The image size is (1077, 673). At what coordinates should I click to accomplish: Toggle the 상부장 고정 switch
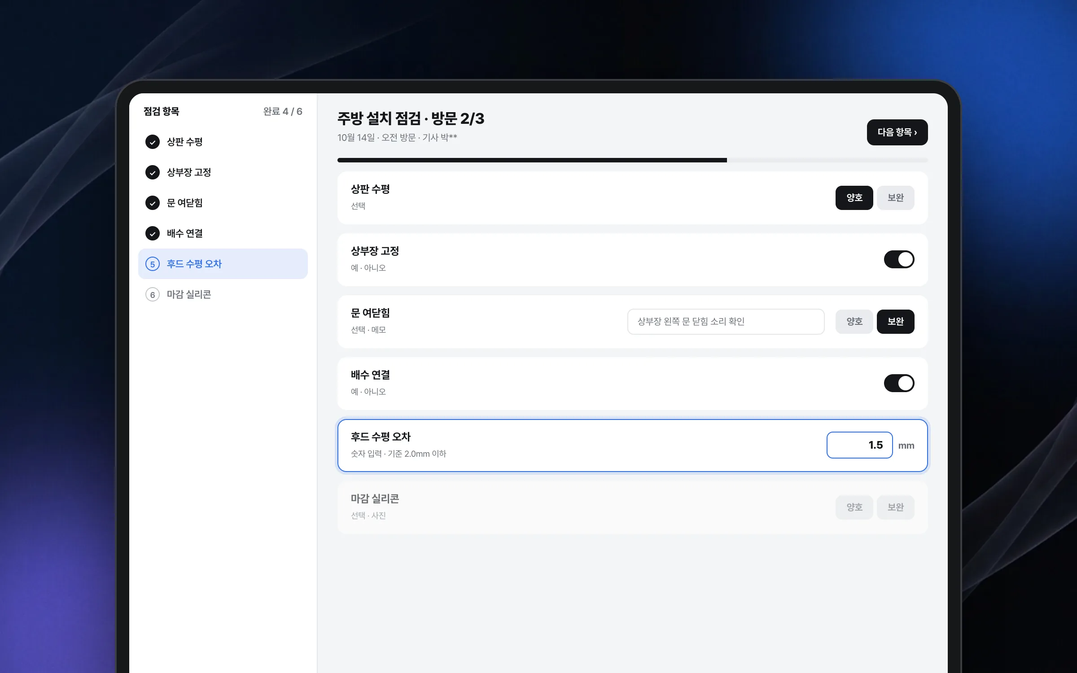point(899,259)
